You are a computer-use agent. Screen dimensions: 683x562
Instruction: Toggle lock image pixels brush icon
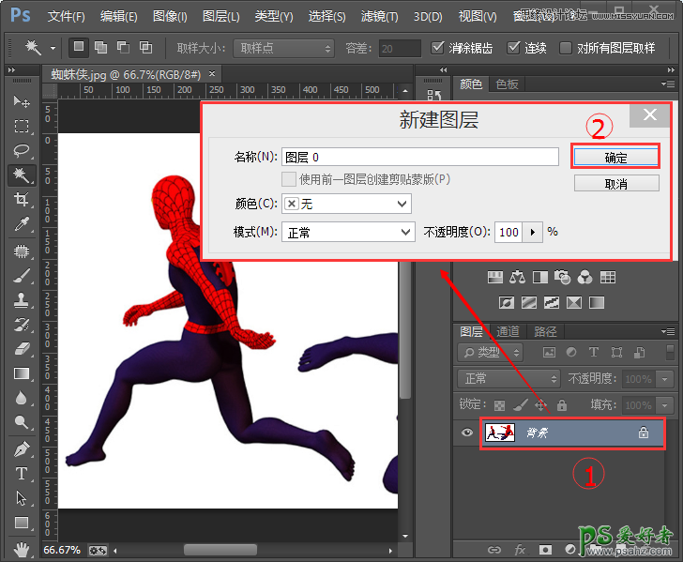tap(520, 405)
